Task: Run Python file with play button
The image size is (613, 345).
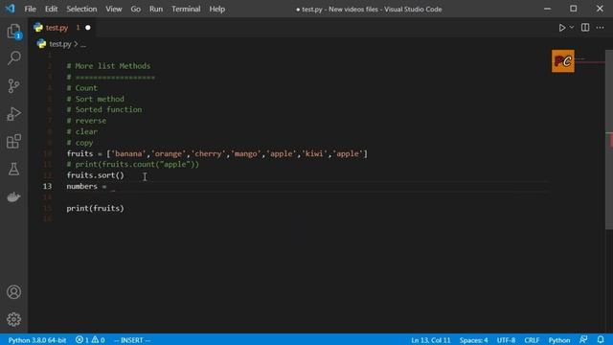Action: click(x=562, y=28)
